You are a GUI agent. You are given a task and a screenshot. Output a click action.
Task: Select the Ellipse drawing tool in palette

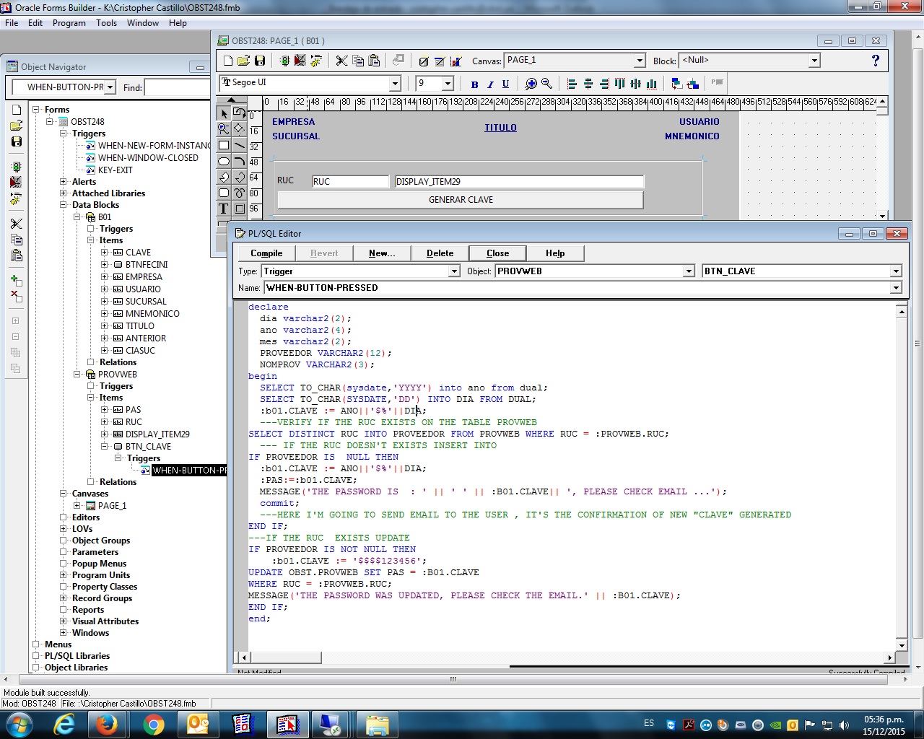(224, 161)
